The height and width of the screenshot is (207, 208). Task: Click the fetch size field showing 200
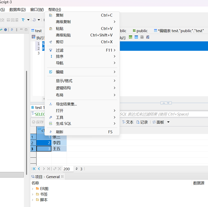coord(68,169)
